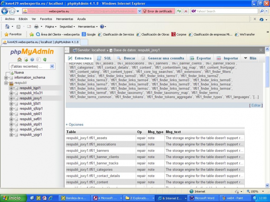Open phpMyAdmin documentation help icon
The height and width of the screenshot is (202, 270).
point(32,60)
